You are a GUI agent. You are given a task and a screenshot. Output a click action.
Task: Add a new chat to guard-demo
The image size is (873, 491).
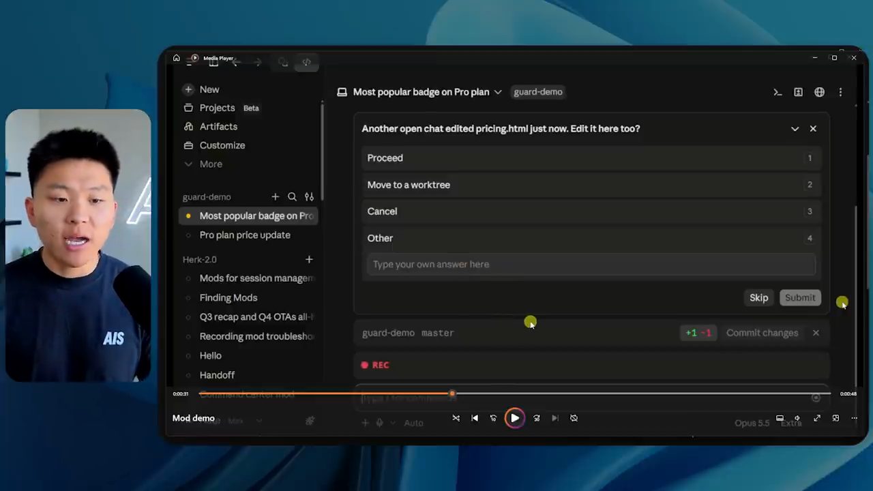276,197
